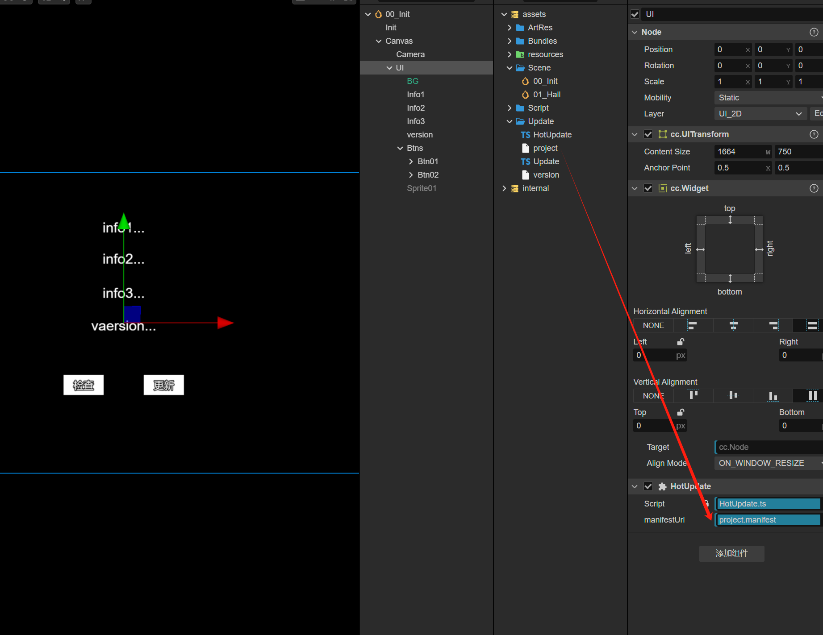This screenshot has height=635, width=823.
Task: Disable the cc.UITransform component checkbox
Action: (x=648, y=134)
